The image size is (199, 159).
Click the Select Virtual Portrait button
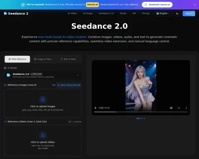[x=69, y=85]
